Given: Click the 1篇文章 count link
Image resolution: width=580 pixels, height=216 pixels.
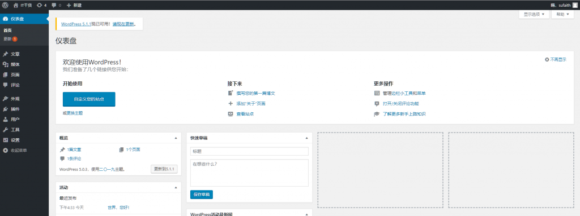Looking at the screenshot, I should pos(74,149).
